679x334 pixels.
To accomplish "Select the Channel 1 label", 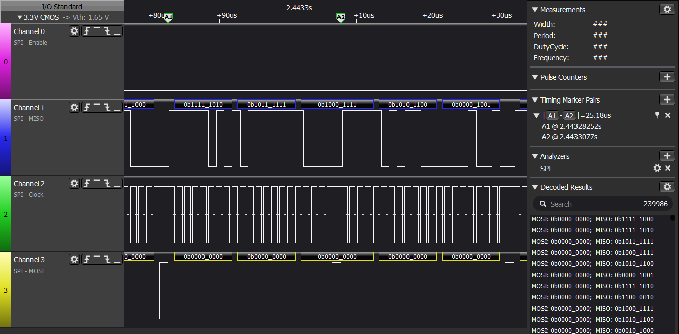I will point(29,108).
